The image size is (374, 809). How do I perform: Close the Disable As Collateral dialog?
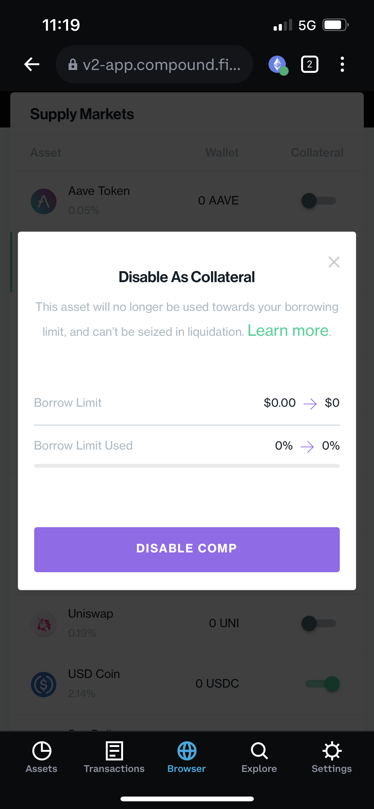coord(334,262)
